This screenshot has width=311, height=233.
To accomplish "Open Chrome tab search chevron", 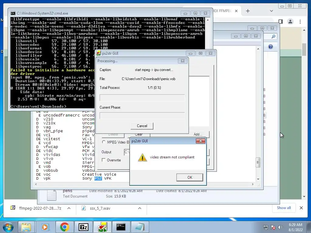I will pyautogui.click(x=271, y=11).
